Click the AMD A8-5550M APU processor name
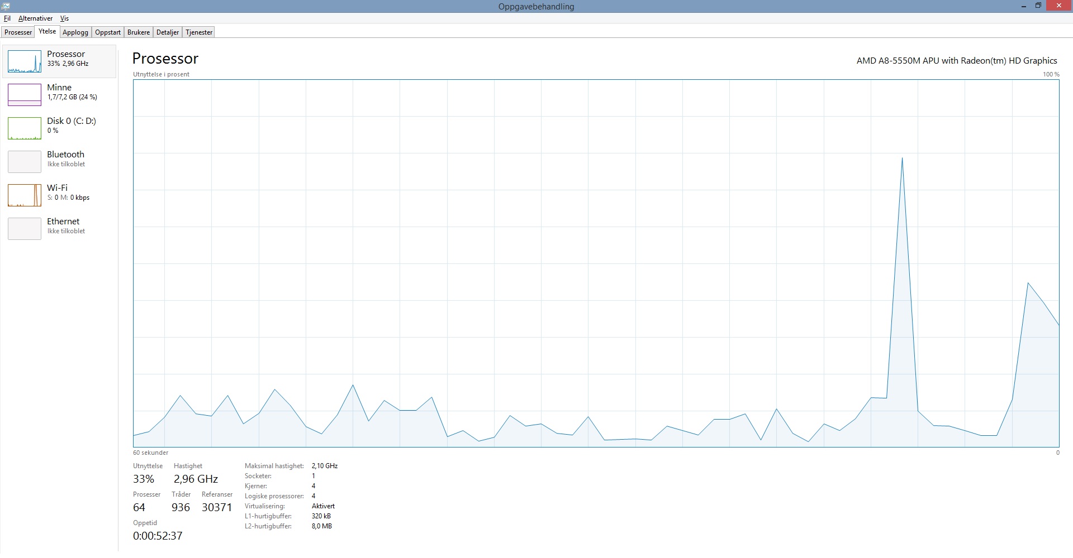This screenshot has width=1073, height=558. click(957, 61)
